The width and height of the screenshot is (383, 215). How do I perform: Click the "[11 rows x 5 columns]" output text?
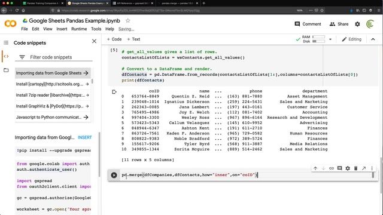[148, 160]
